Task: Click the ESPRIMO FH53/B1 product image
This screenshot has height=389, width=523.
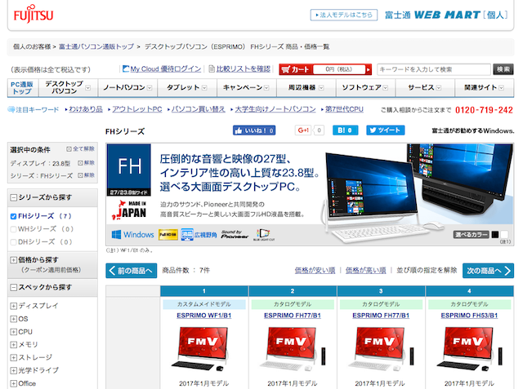Action: point(469,348)
